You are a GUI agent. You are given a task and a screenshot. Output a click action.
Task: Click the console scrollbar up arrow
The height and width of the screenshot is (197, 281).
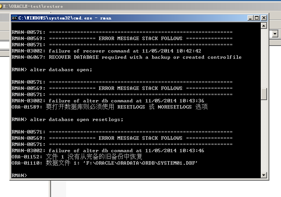click(x=263, y=26)
